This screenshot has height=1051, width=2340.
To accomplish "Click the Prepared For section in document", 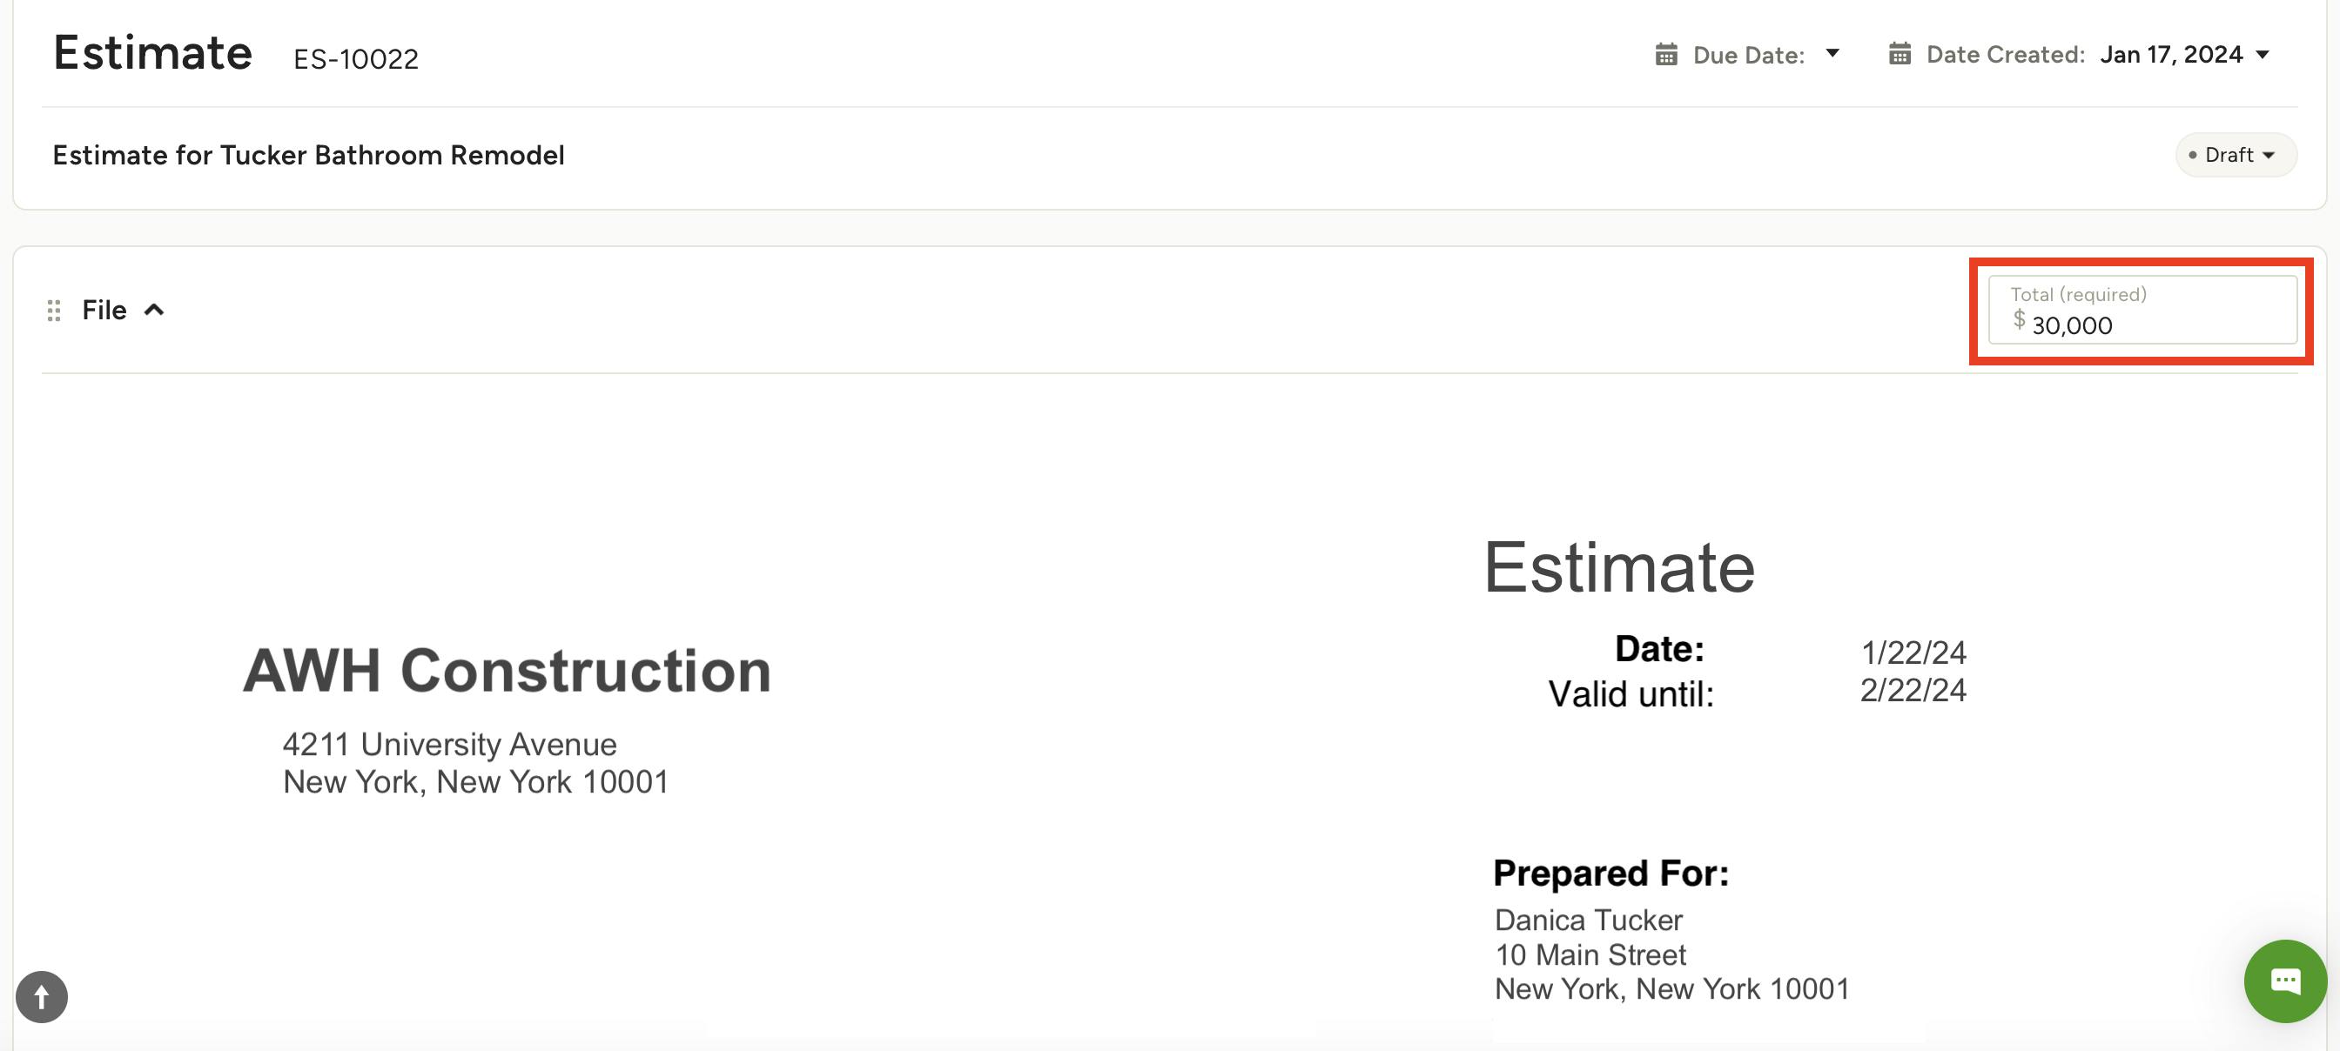I will pos(1610,872).
